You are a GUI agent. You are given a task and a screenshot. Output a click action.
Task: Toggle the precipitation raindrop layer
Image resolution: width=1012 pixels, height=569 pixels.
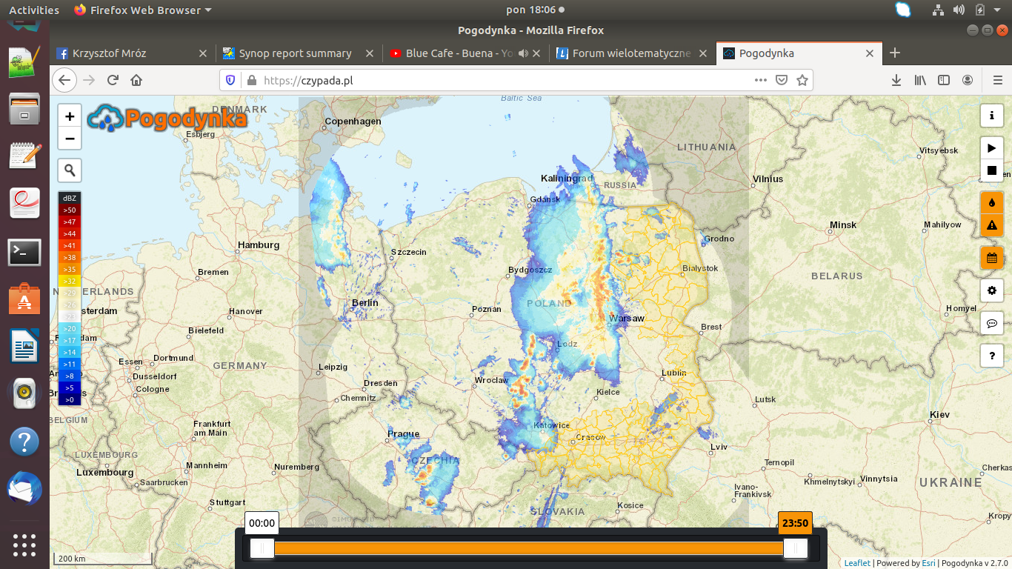pyautogui.click(x=991, y=202)
